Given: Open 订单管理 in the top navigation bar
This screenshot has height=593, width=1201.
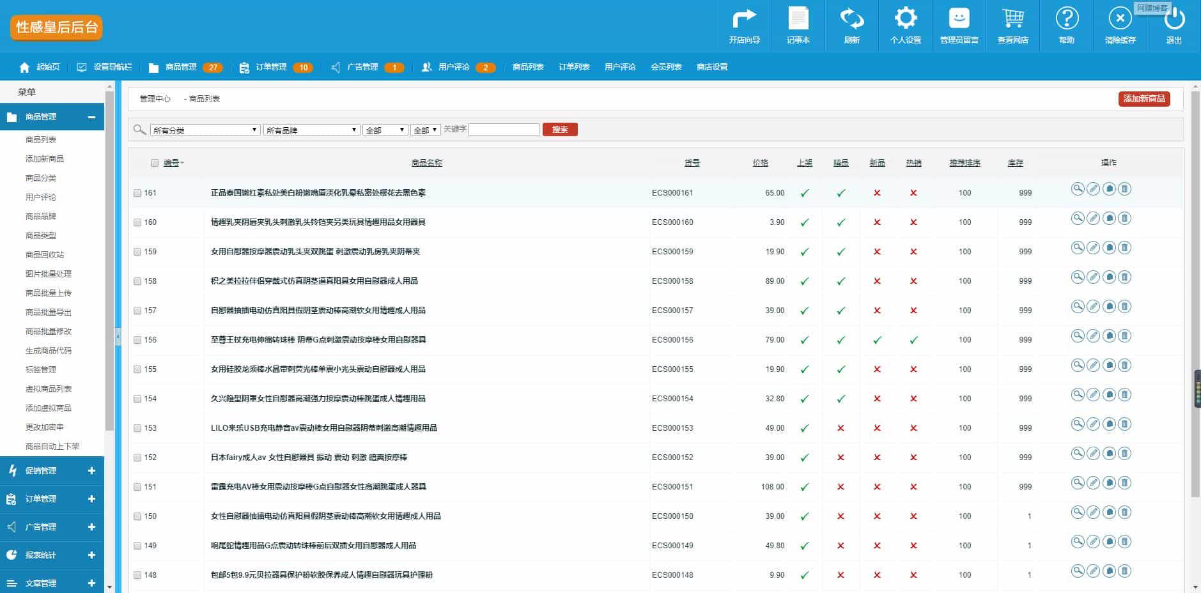Looking at the screenshot, I should point(271,67).
